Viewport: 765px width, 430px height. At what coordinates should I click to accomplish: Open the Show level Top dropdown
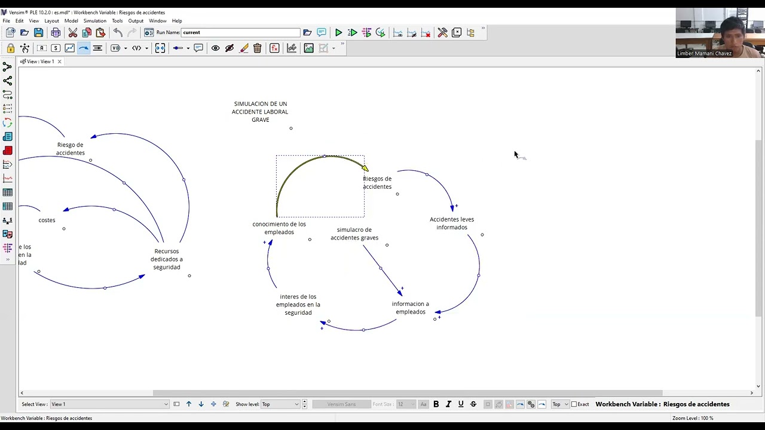coord(280,404)
